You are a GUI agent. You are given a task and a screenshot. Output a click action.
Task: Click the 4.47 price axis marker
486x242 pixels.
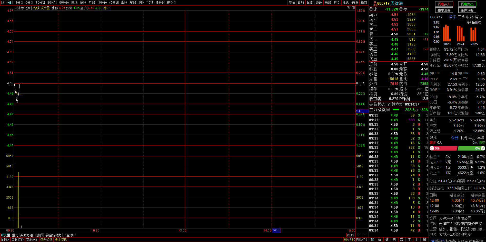(x=362, y=111)
